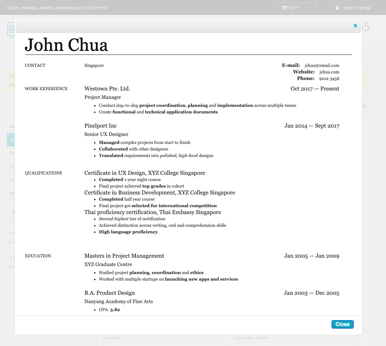Click the preview dialog's gray title bar

pos(182,25)
